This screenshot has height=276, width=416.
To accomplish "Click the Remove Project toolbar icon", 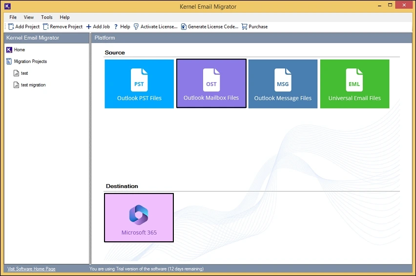I will point(45,26).
